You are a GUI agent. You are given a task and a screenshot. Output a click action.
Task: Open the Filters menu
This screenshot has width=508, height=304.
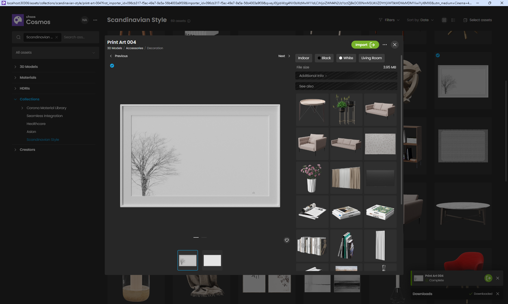pos(389,20)
